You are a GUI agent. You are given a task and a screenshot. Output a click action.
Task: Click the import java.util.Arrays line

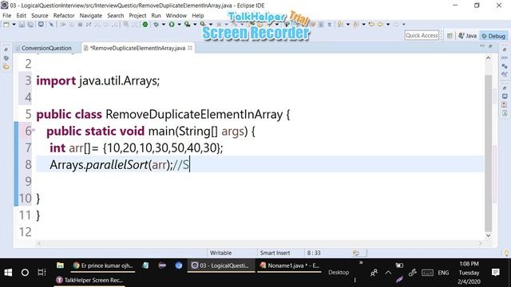97,81
